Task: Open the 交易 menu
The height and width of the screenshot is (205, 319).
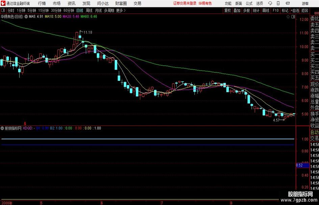Action: [x=137, y=3]
